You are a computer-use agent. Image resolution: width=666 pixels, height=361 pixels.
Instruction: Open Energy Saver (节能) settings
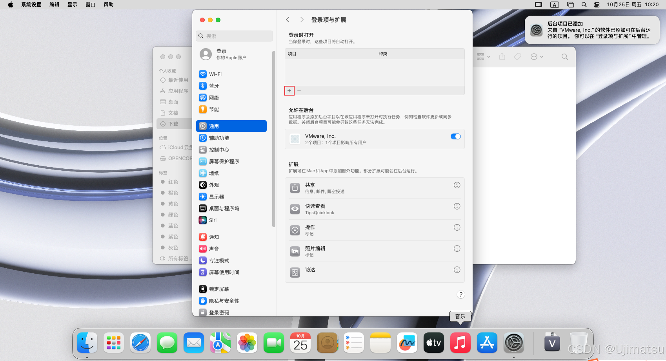click(x=231, y=109)
